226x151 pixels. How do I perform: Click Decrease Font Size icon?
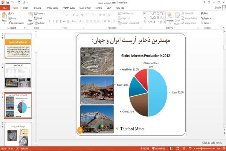tap(77, 15)
